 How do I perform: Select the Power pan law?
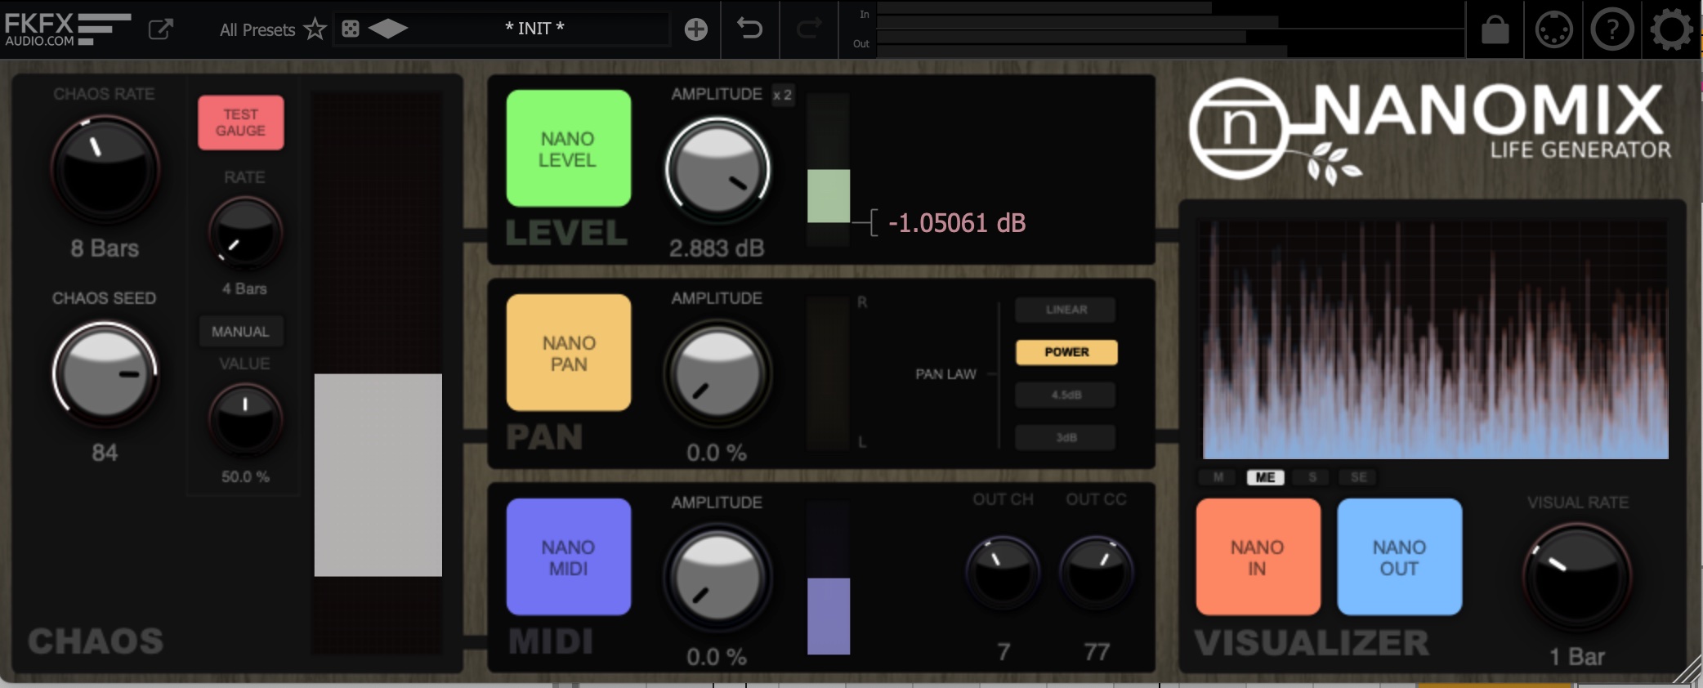(x=1066, y=352)
